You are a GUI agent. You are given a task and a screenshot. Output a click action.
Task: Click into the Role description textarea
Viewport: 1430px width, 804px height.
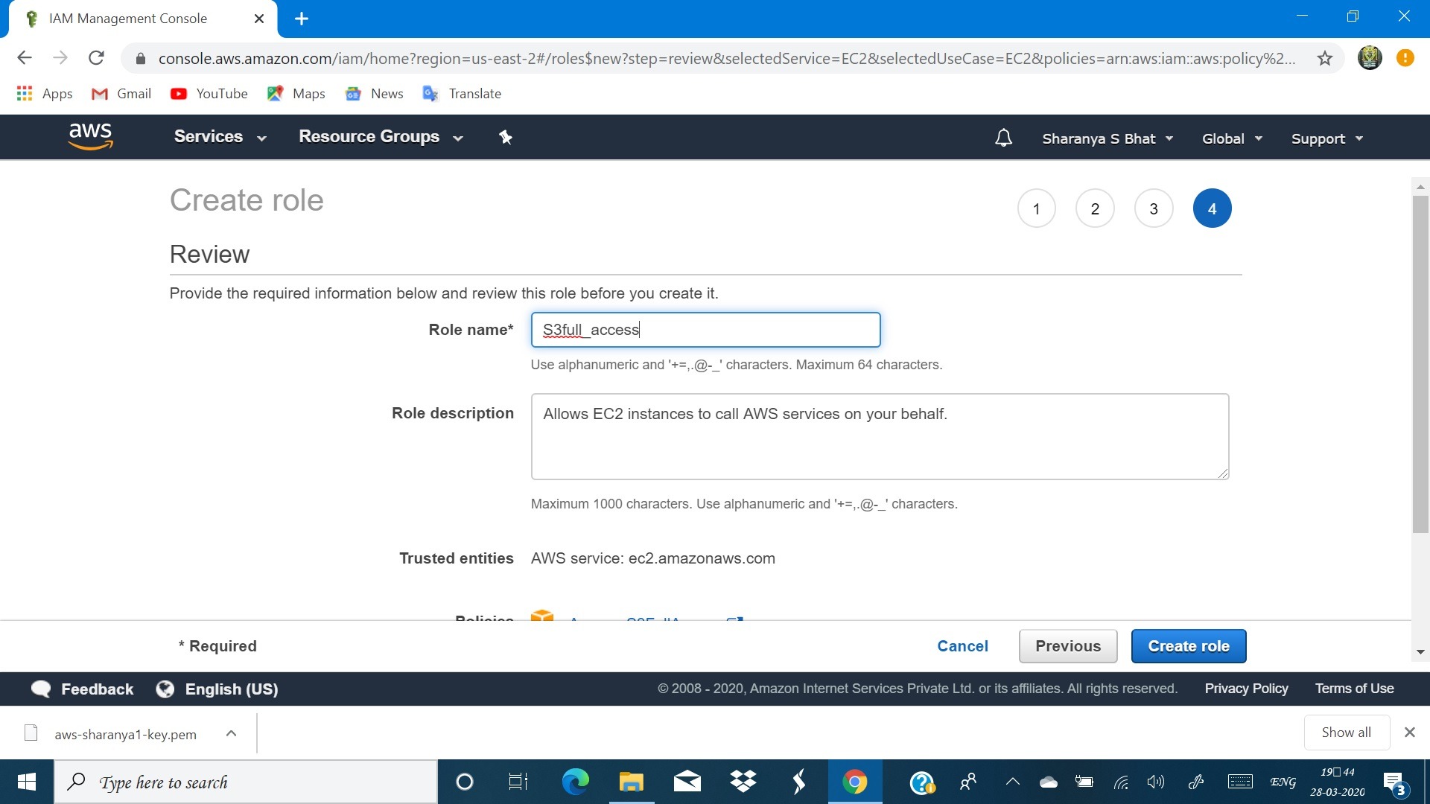coord(880,437)
